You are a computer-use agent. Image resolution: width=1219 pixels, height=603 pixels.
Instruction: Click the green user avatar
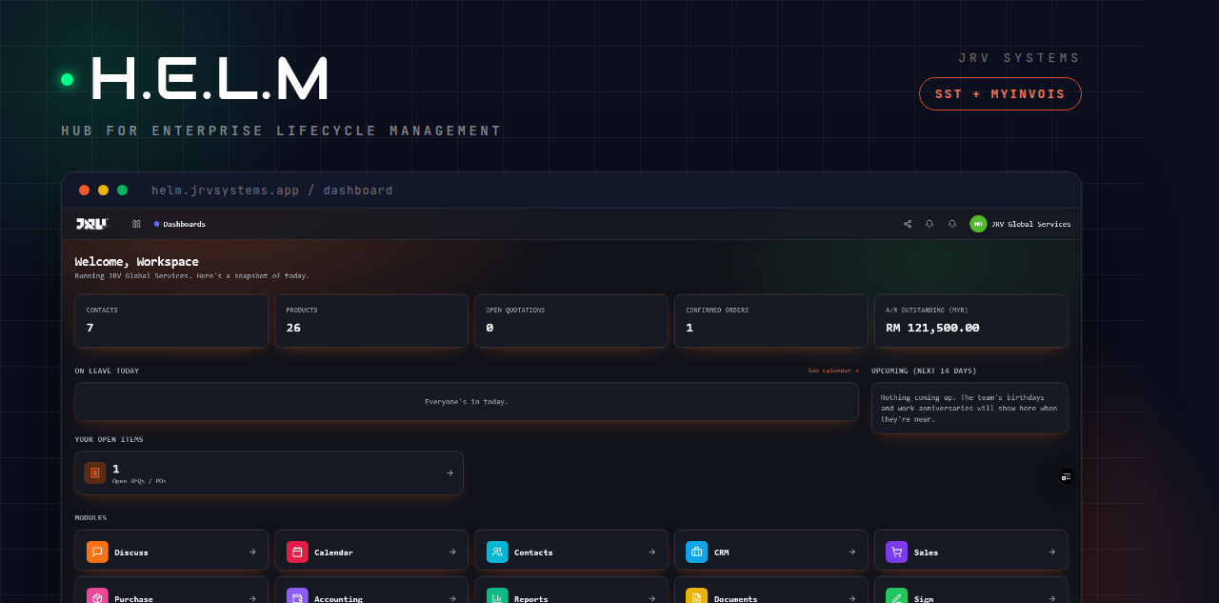(x=978, y=224)
